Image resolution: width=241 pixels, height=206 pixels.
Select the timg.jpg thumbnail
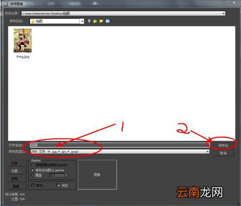pos(23,41)
